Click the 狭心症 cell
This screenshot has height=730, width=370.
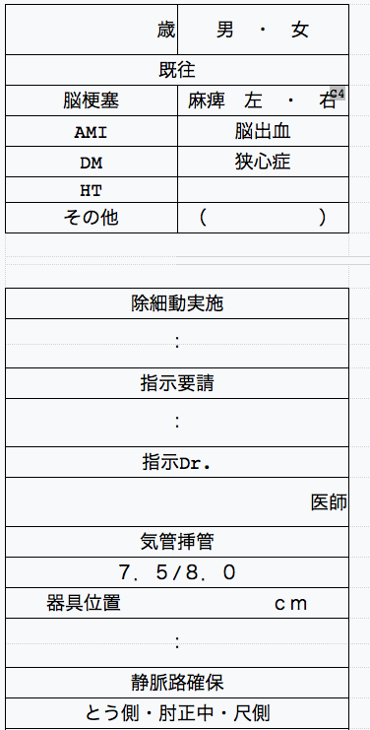(263, 162)
